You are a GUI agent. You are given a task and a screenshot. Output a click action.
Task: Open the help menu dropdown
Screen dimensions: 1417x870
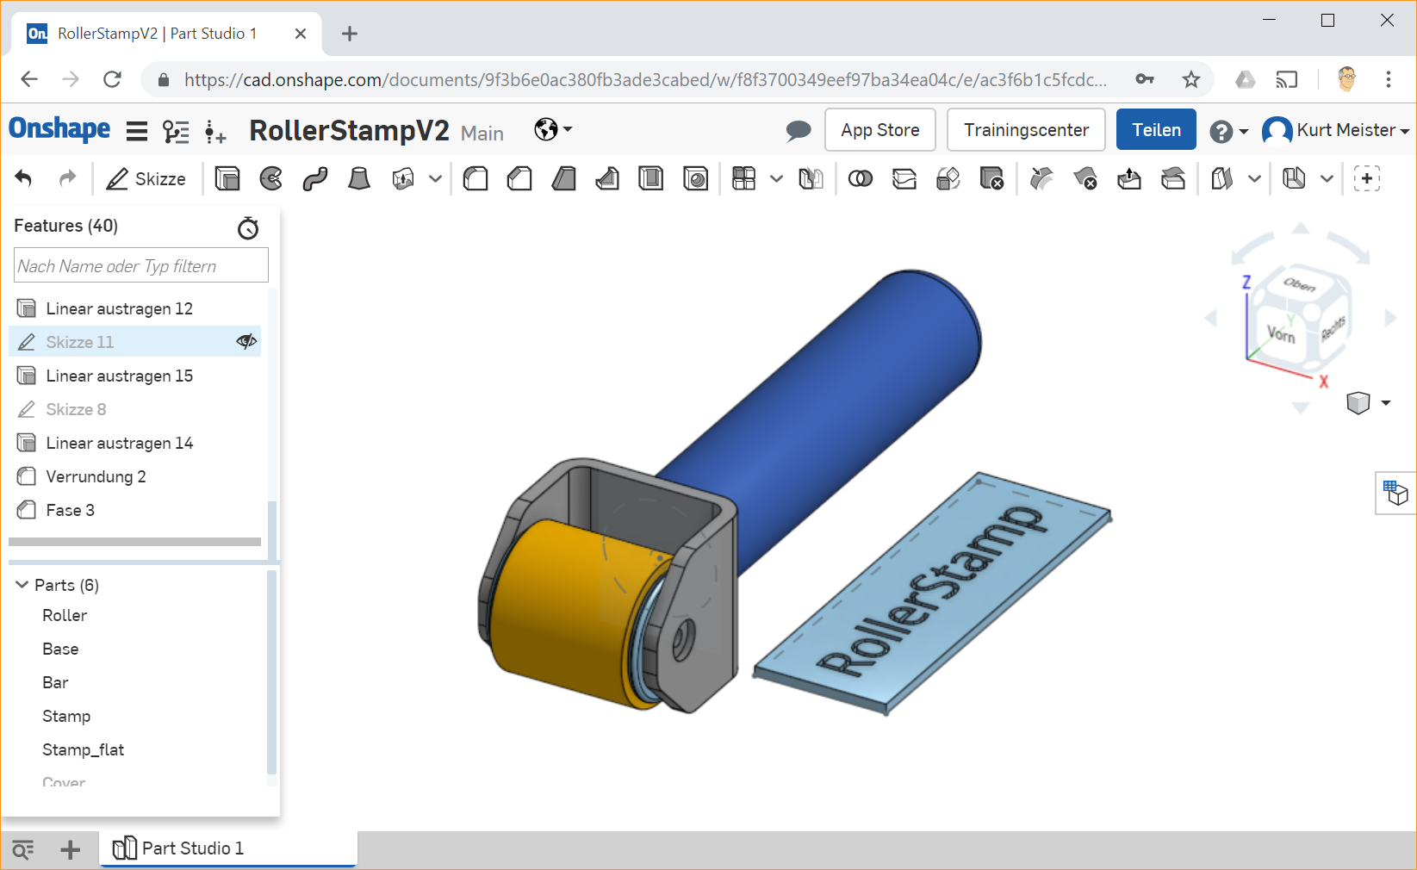(x=1228, y=131)
